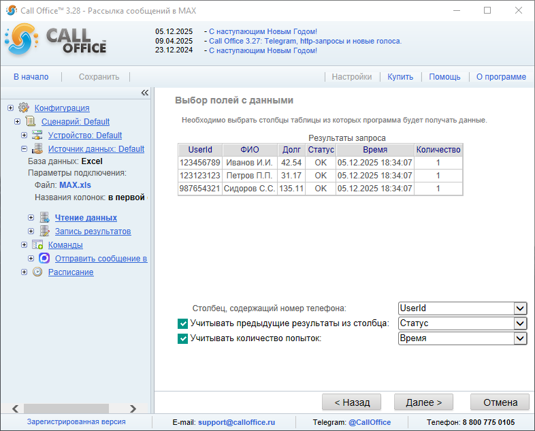This screenshot has width=535, height=431.
Task: Click the Запись результатов icon
Action: coord(44,232)
